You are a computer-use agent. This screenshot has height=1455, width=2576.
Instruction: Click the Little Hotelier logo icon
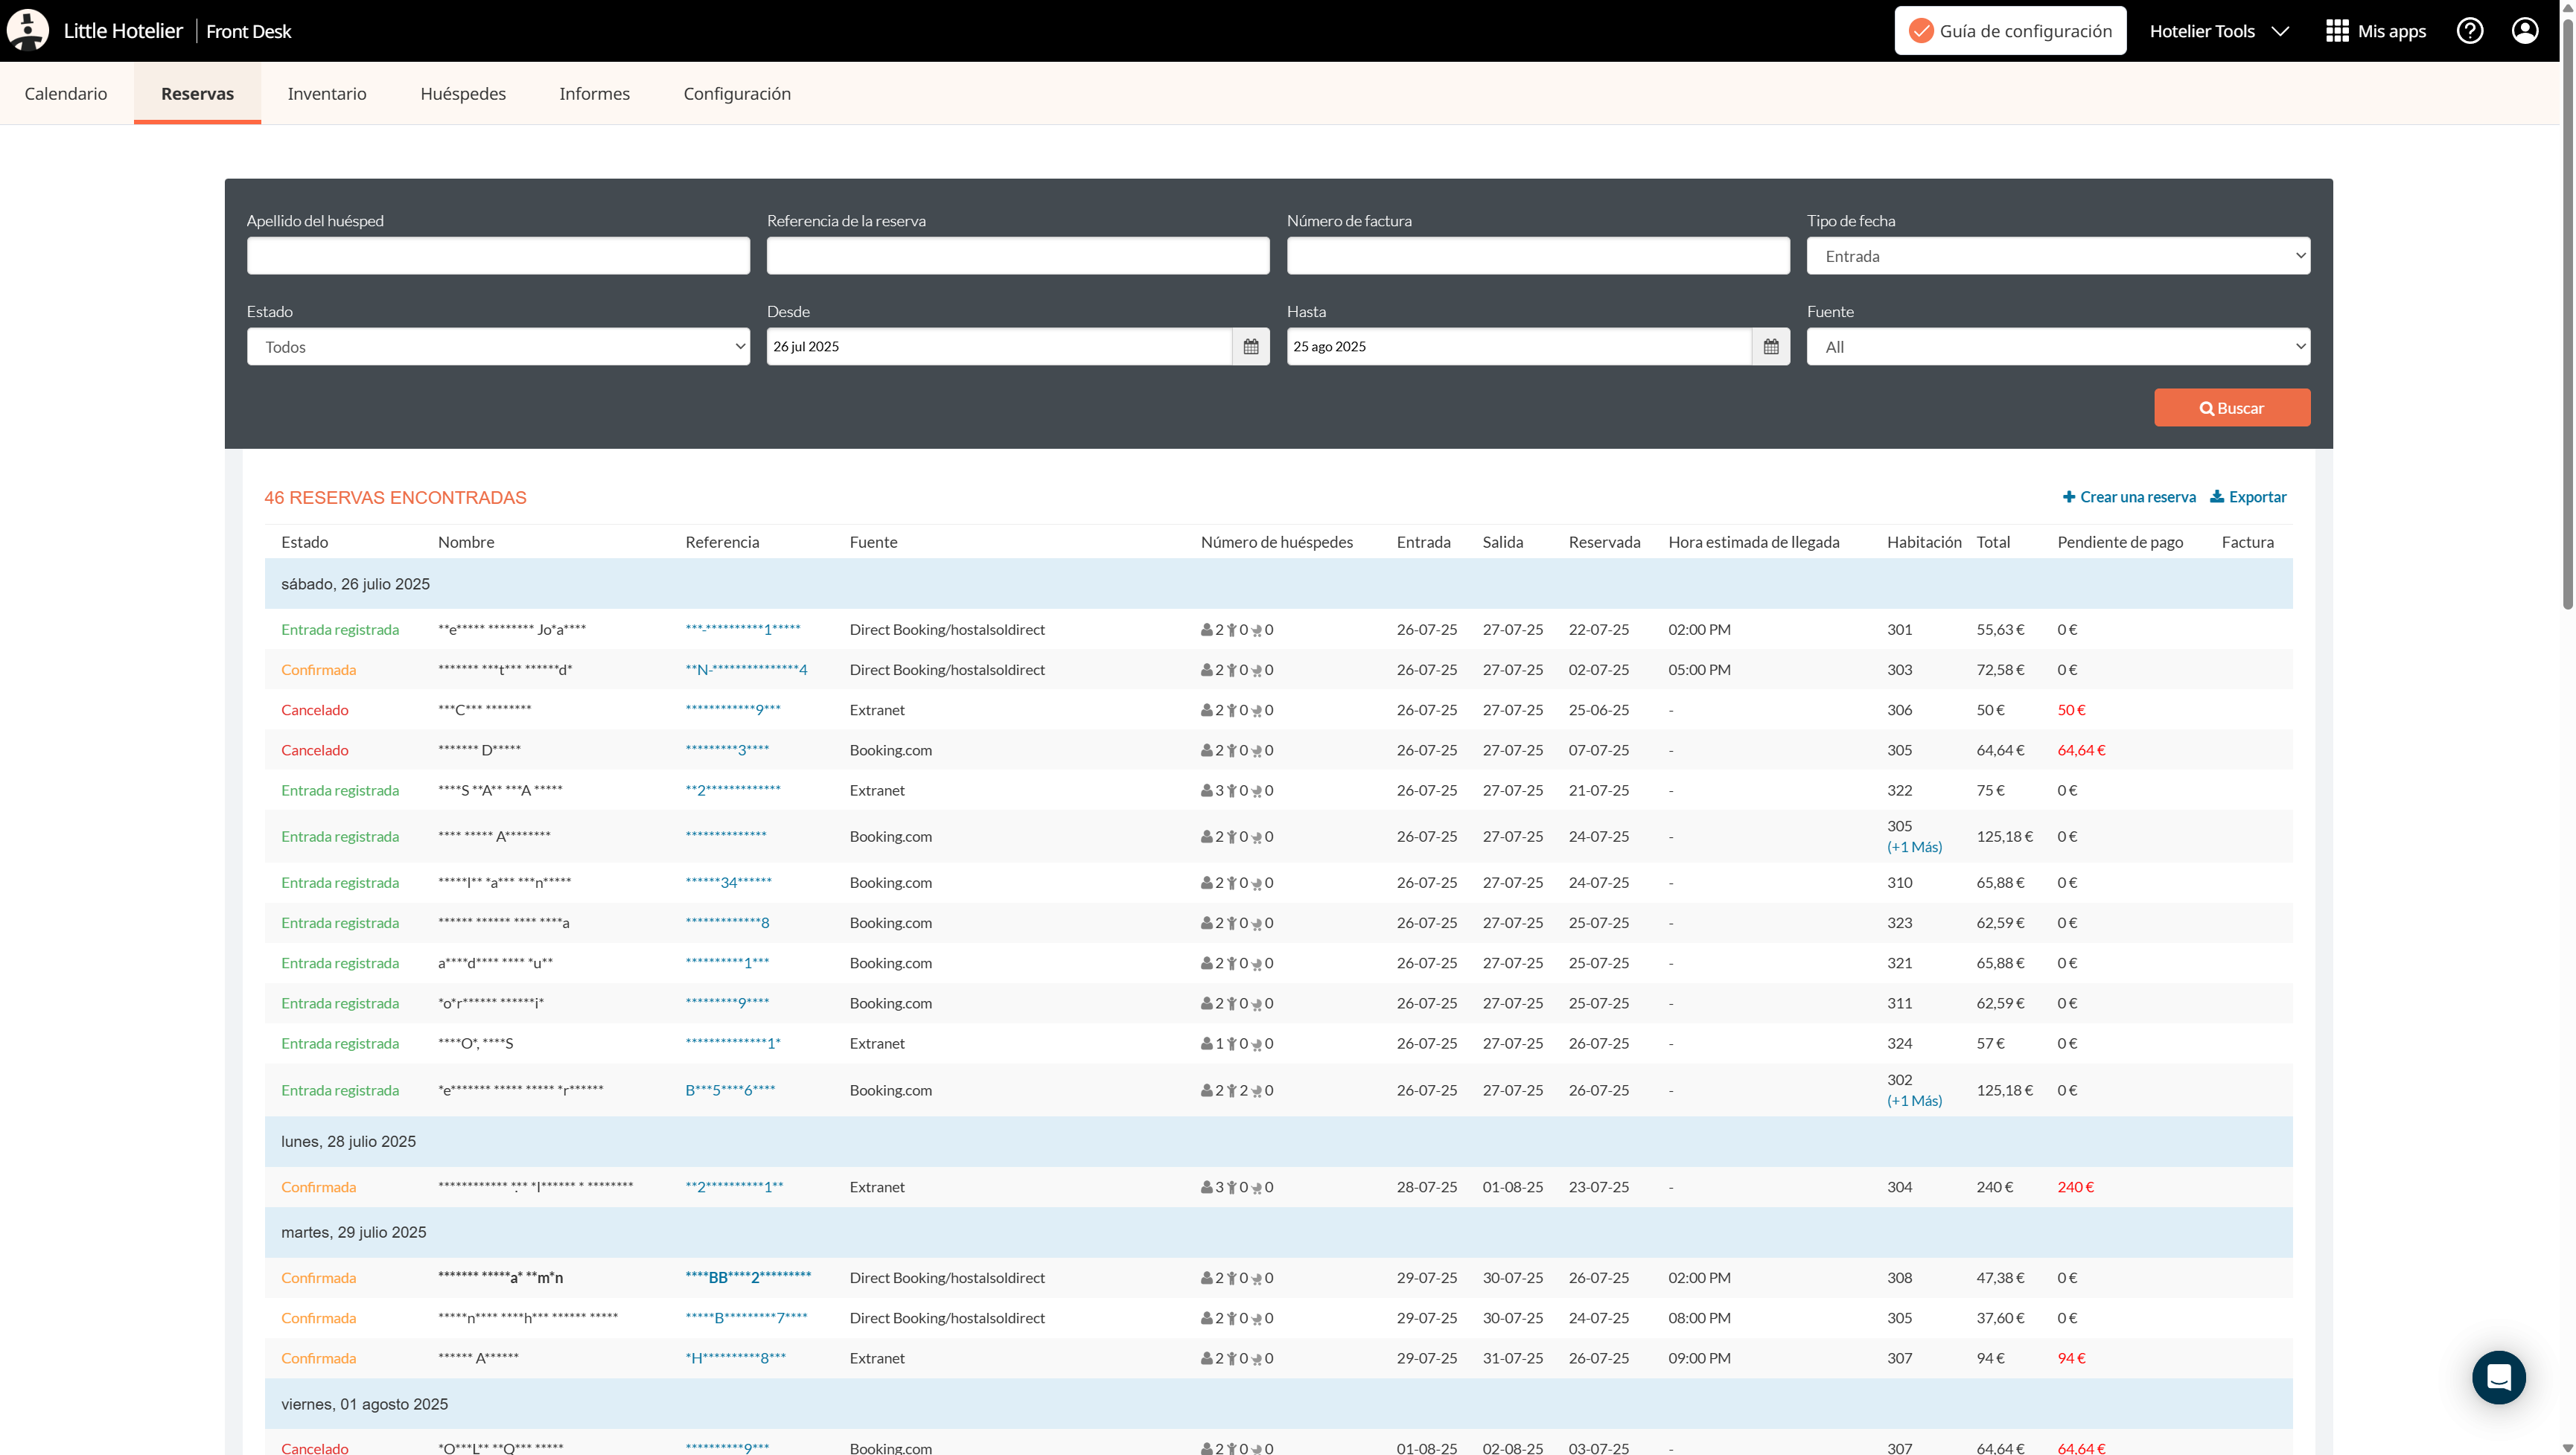pyautogui.click(x=28, y=30)
